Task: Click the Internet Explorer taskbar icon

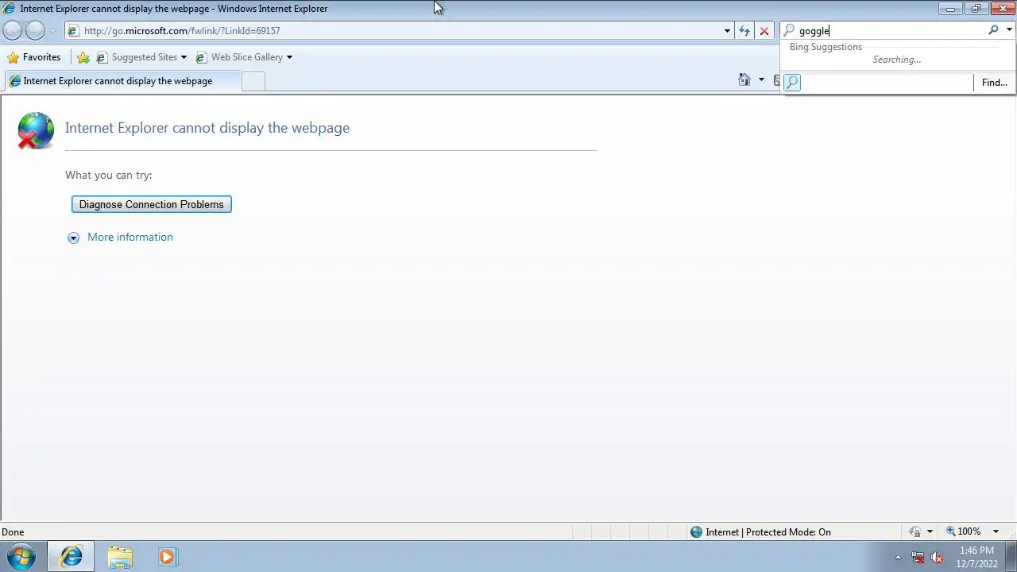Action: coord(71,557)
